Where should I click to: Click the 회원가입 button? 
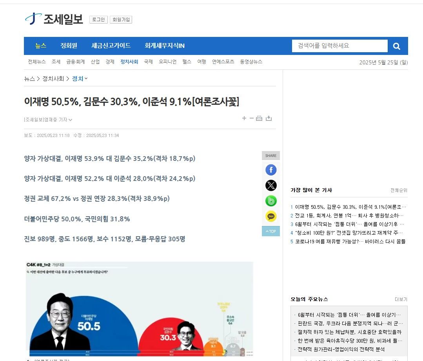121,20
